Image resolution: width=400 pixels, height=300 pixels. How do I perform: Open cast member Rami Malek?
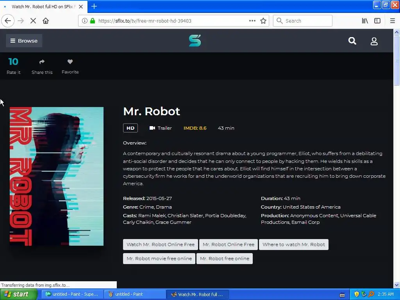coord(152,216)
